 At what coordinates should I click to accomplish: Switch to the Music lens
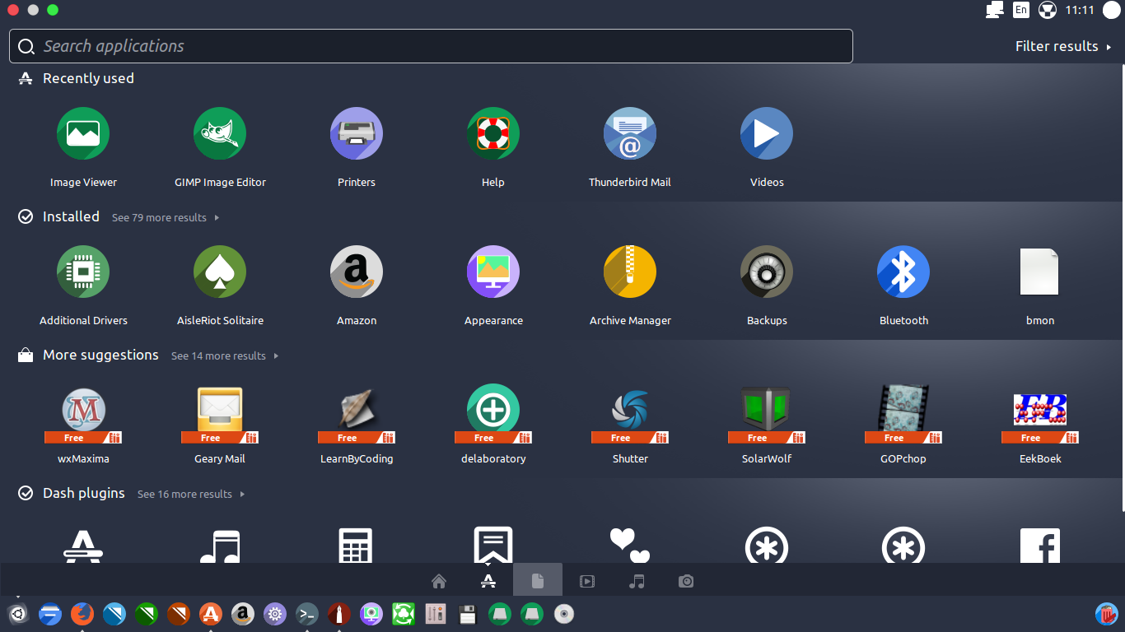[637, 581]
